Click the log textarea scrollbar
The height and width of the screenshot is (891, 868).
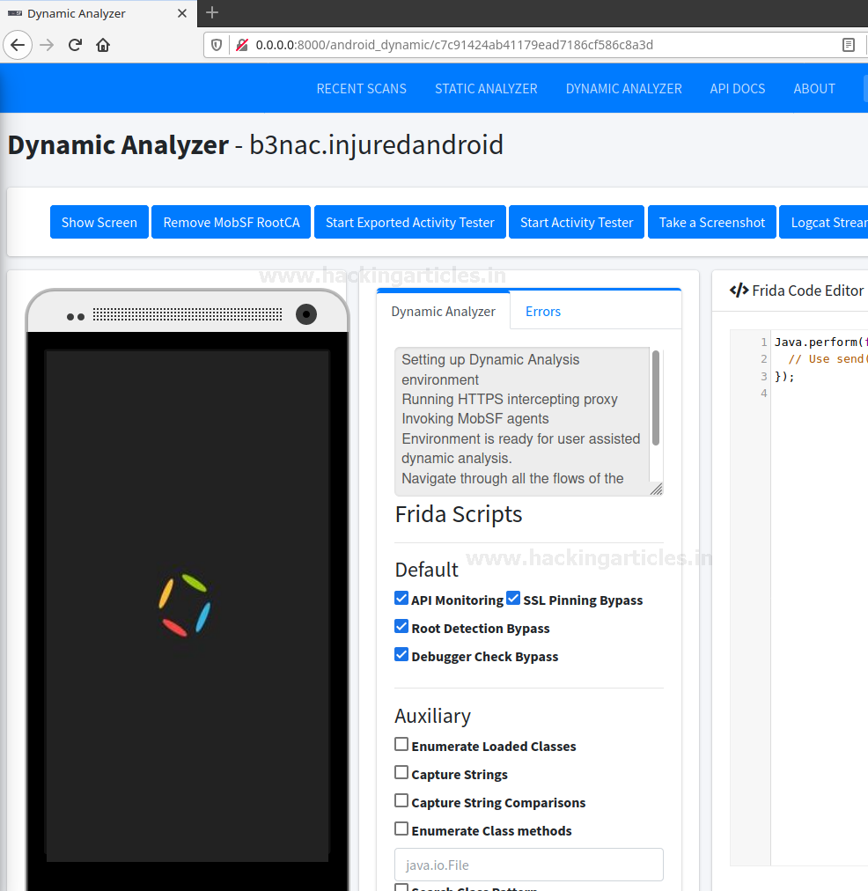(656, 398)
